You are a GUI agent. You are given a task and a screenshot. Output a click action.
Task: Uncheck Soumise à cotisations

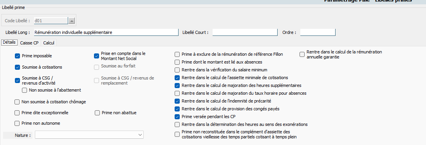coord(17,67)
